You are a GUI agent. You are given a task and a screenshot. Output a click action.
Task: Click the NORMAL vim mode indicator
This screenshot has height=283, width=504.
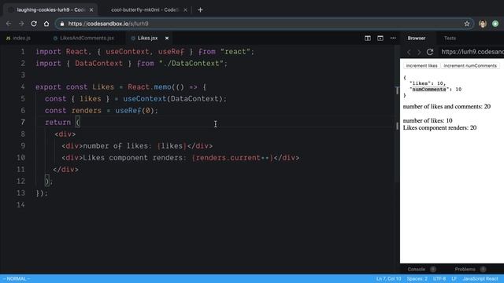tap(16, 279)
